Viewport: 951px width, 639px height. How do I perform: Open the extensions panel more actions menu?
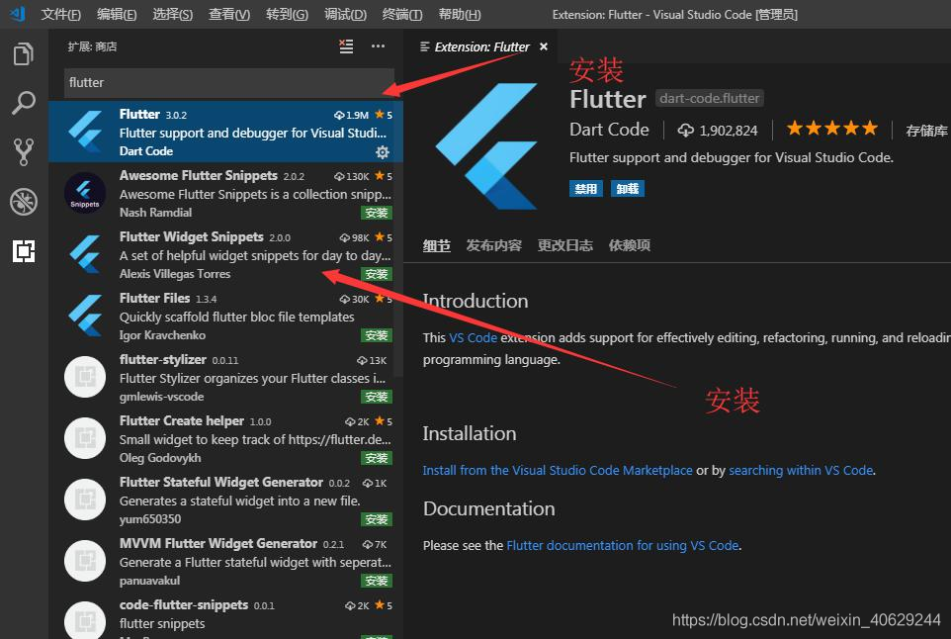[x=378, y=46]
